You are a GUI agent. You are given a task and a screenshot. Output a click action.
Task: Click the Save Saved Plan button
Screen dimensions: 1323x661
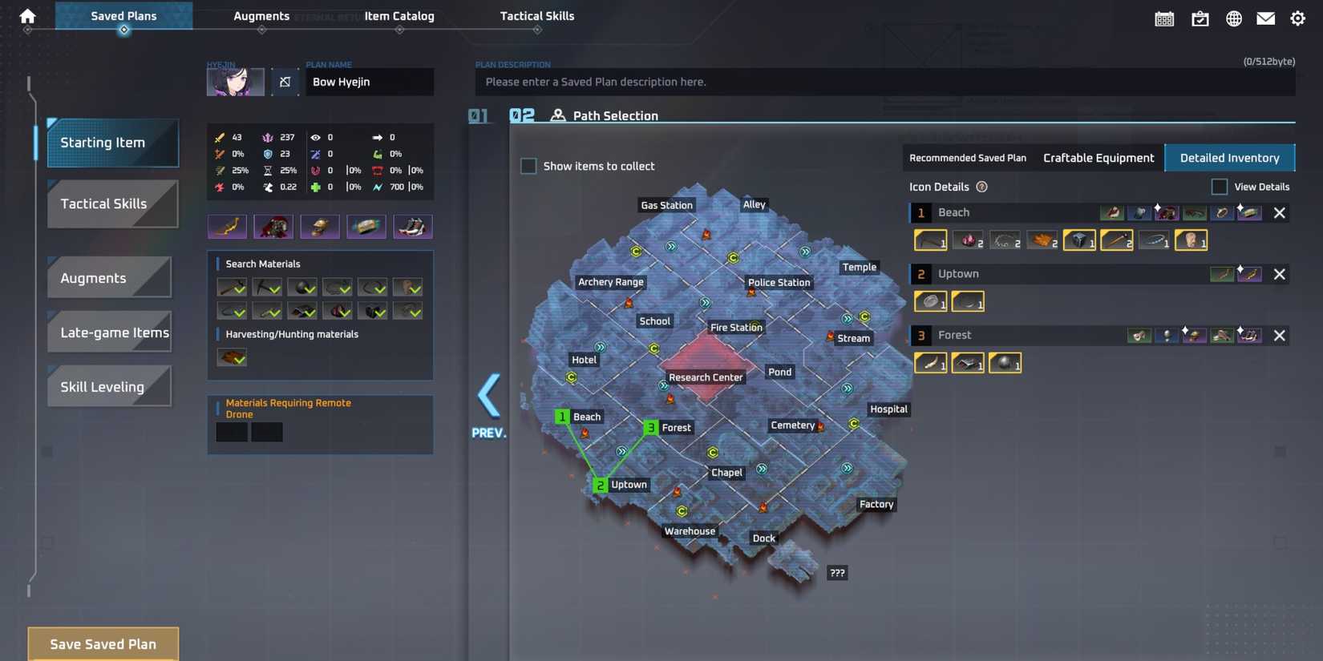(x=103, y=643)
